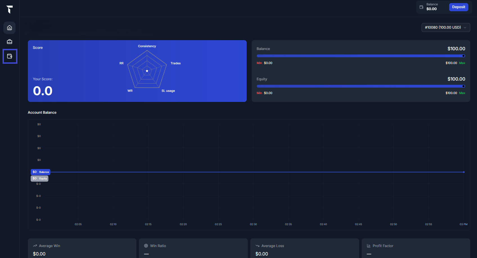Click the app logo in the top-left corner
Image resolution: width=477 pixels, height=258 pixels.
pos(10,9)
